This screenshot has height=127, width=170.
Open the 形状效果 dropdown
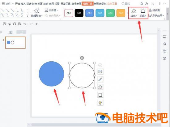(156, 15)
